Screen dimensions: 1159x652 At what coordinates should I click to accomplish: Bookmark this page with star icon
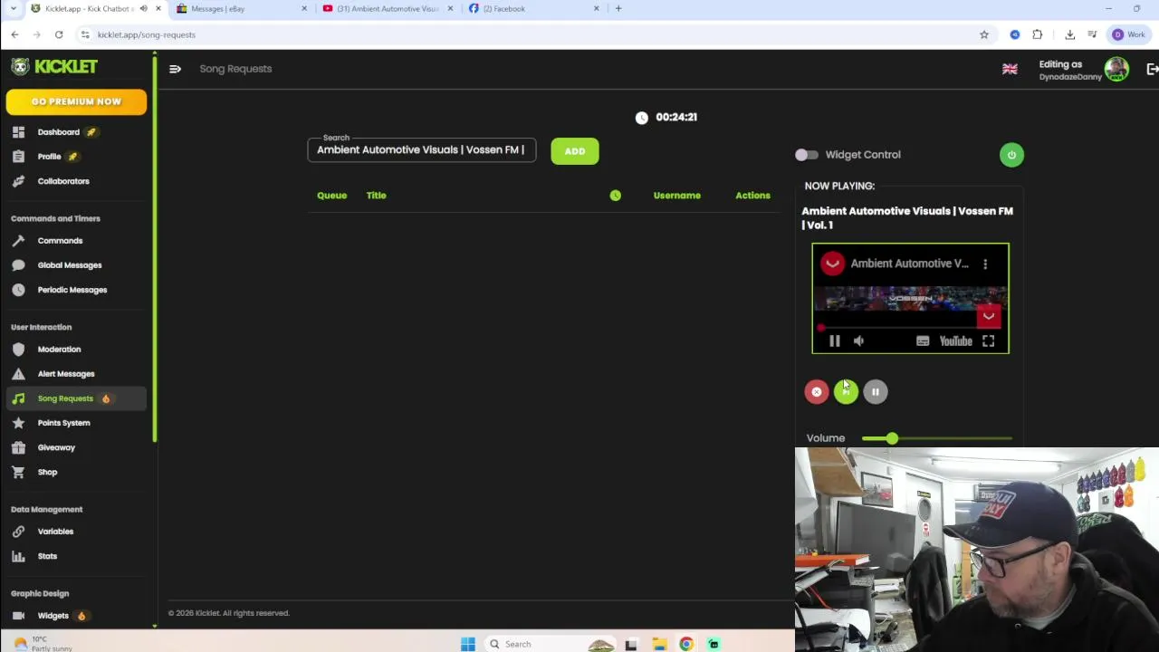(984, 34)
